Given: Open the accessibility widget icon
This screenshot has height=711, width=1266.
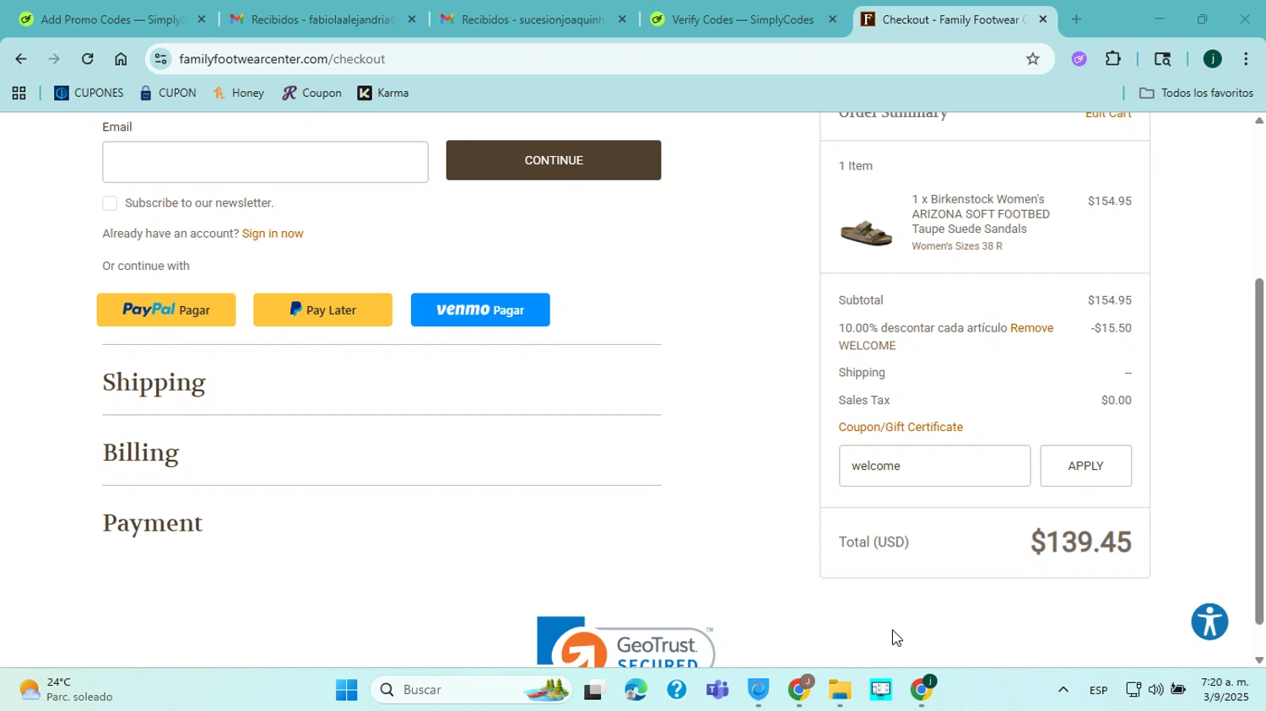Looking at the screenshot, I should [1209, 622].
